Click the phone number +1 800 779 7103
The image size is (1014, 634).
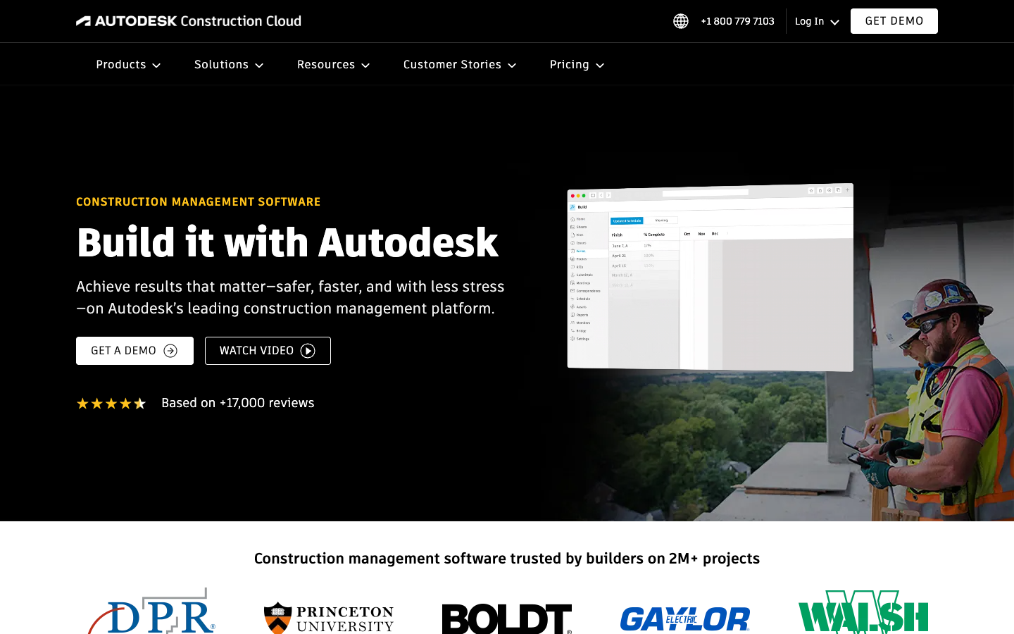coord(737,21)
